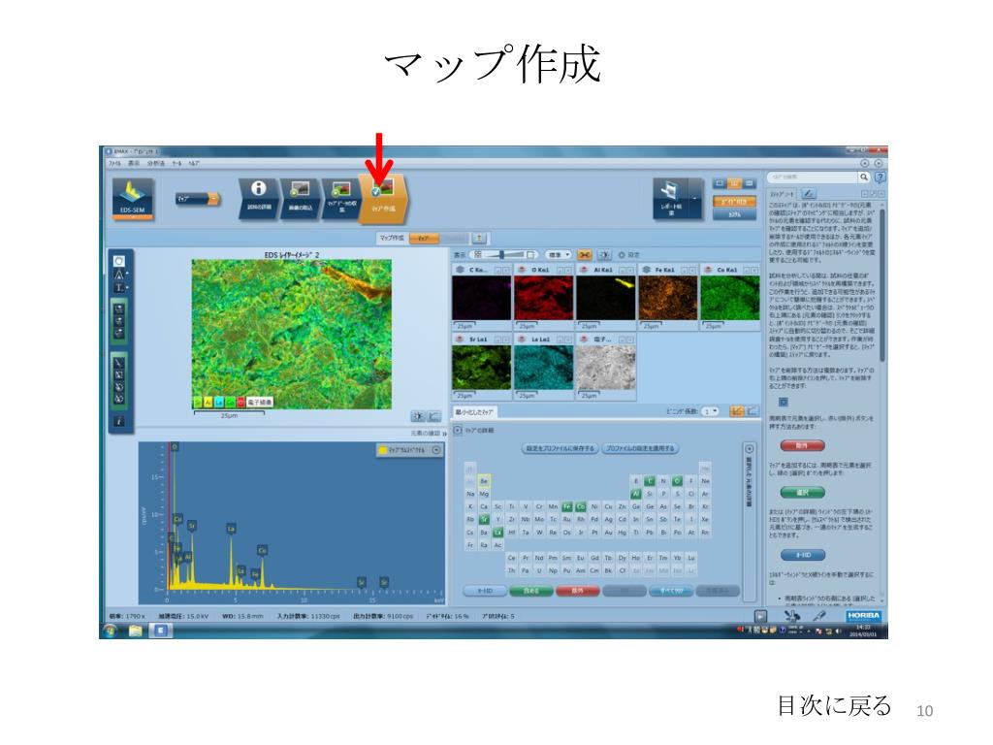Click the yellow Al legend swatch
Screen dimensions: 993x745
[x=208, y=403]
